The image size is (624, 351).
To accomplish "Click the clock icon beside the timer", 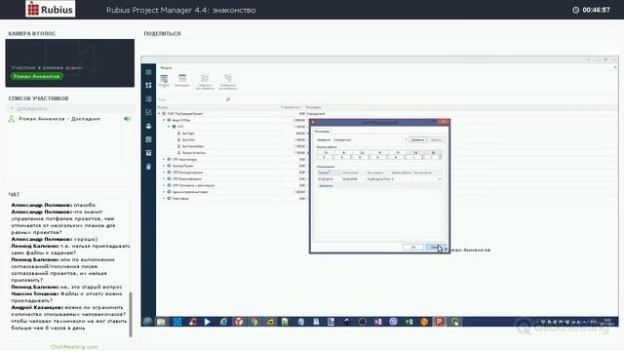I will point(575,10).
